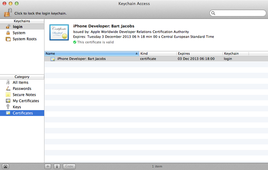Click the large certificate preview image
The image size is (268, 170).
coord(59,32)
